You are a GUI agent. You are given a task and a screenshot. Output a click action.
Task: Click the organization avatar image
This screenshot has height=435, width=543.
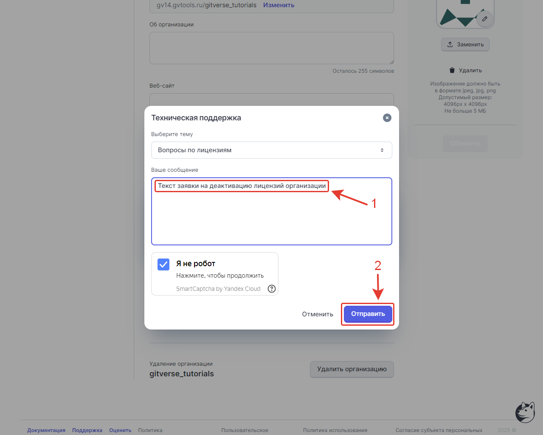(465, 14)
